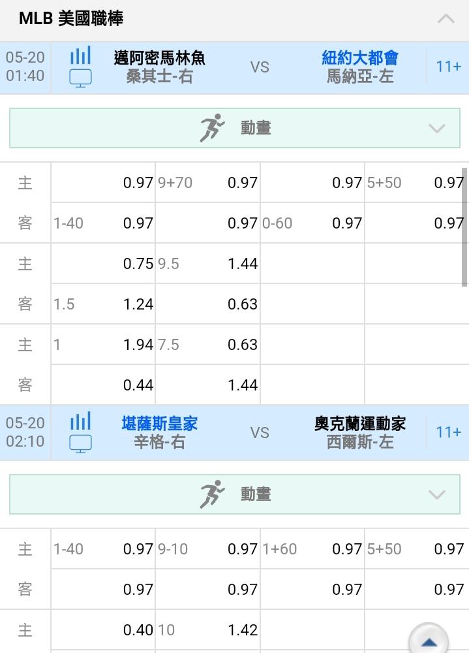The image size is (469, 653).
Task: Tap the running figure icon in first 動畫 bar
Action: pos(212,128)
